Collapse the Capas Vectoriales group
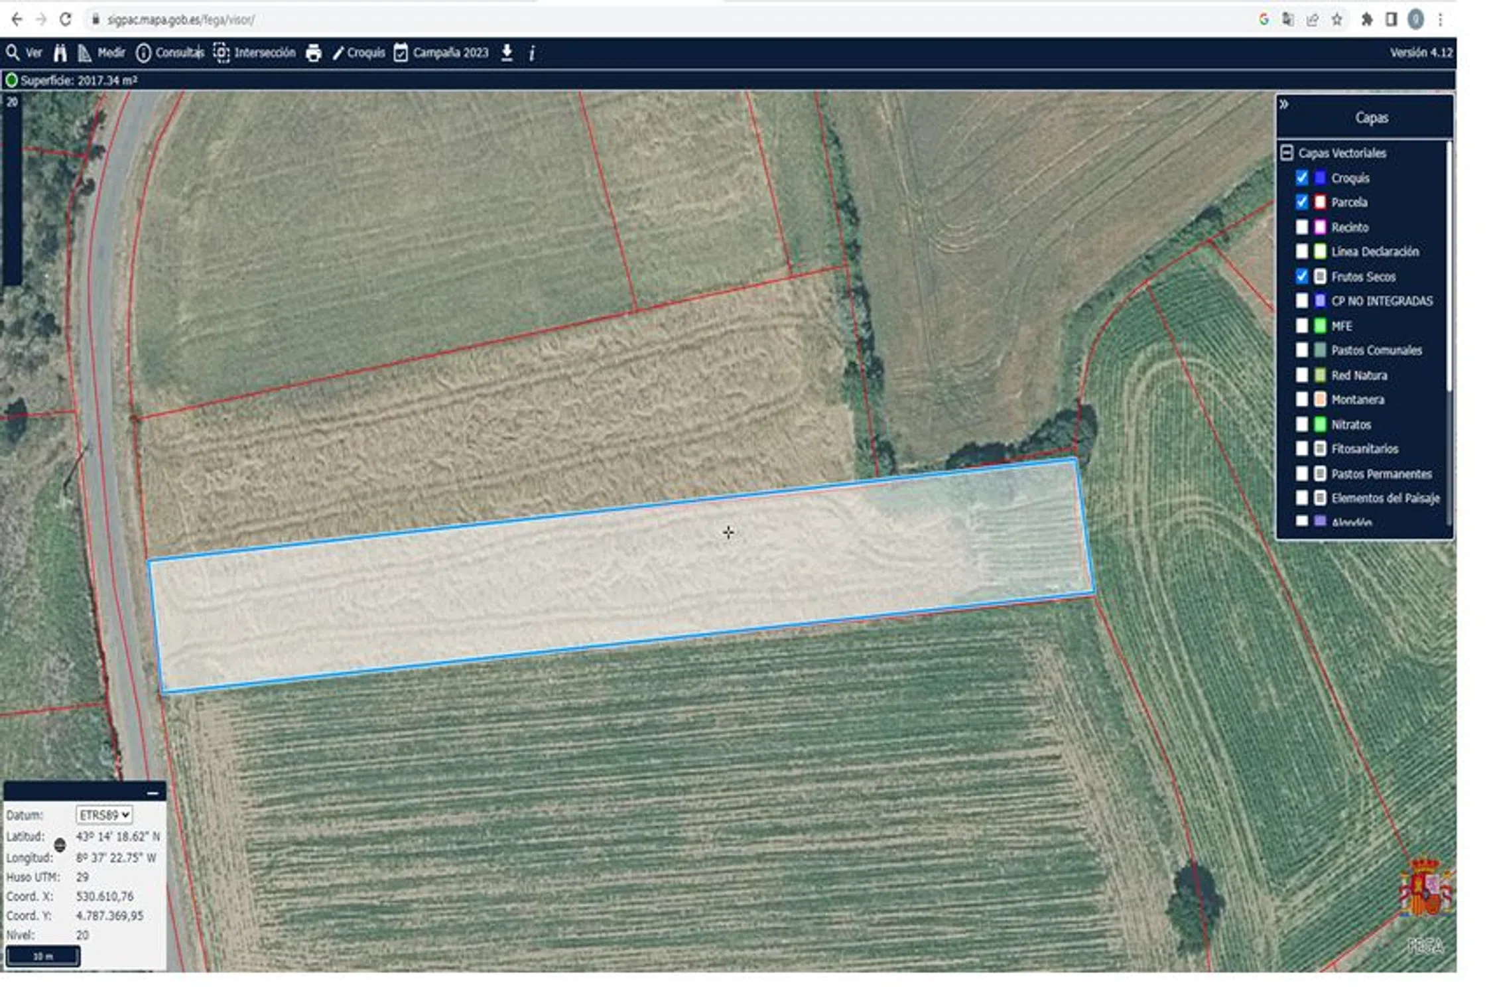The width and height of the screenshot is (1495, 995). [x=1287, y=153]
